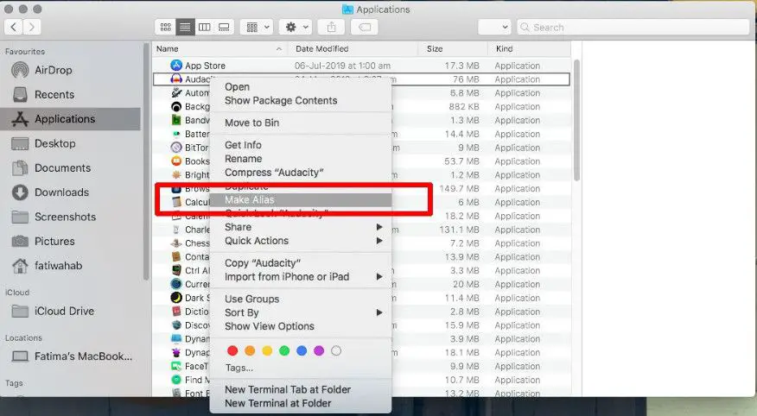Choose Make Alias in context menu
This screenshot has width=757, height=416.
click(302, 200)
